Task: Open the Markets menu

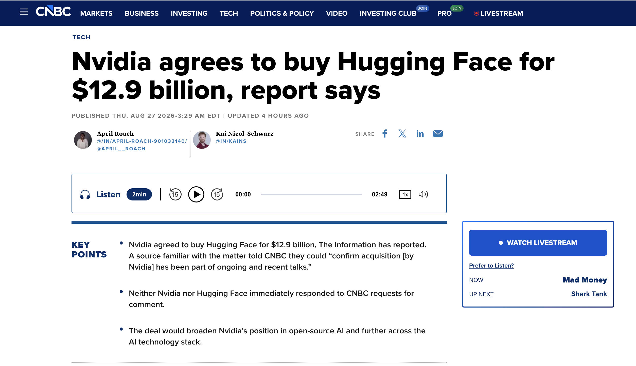Action: click(96, 13)
